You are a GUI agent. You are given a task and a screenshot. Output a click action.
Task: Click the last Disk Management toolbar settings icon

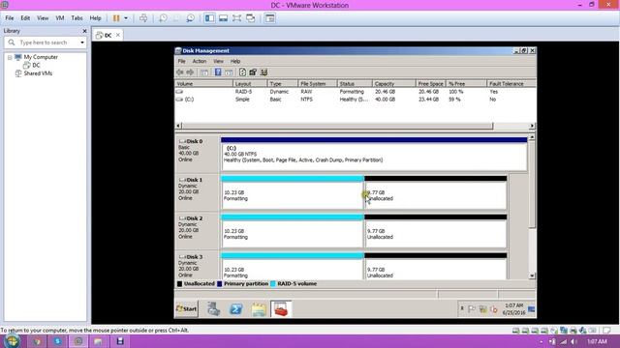click(264, 72)
